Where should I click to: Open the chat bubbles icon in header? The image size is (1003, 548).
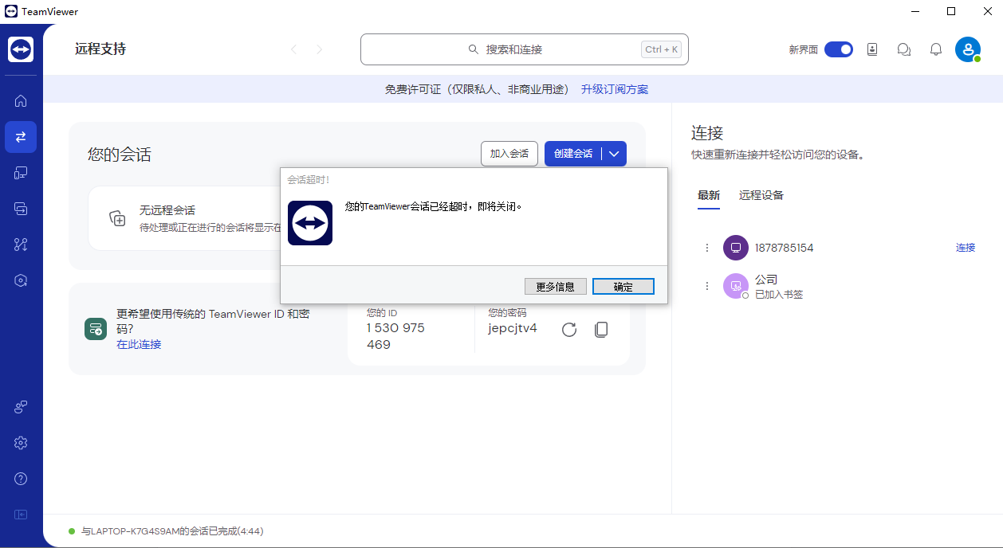tap(904, 49)
